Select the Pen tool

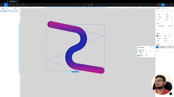click(17, 5)
